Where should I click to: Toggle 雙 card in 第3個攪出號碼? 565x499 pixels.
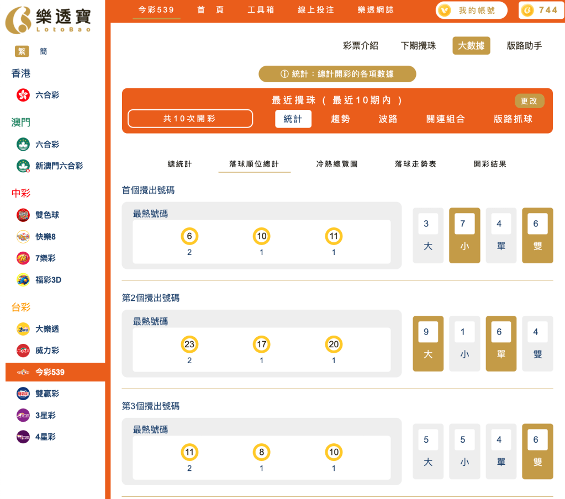pos(537,452)
